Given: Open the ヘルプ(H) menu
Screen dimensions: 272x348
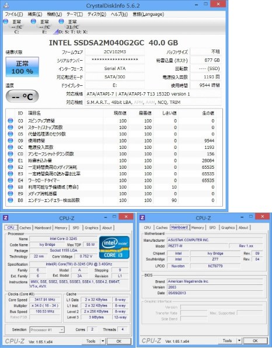Looking at the screenshot, I should [119, 15].
